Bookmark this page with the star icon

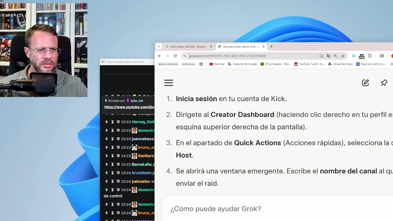pos(343,56)
